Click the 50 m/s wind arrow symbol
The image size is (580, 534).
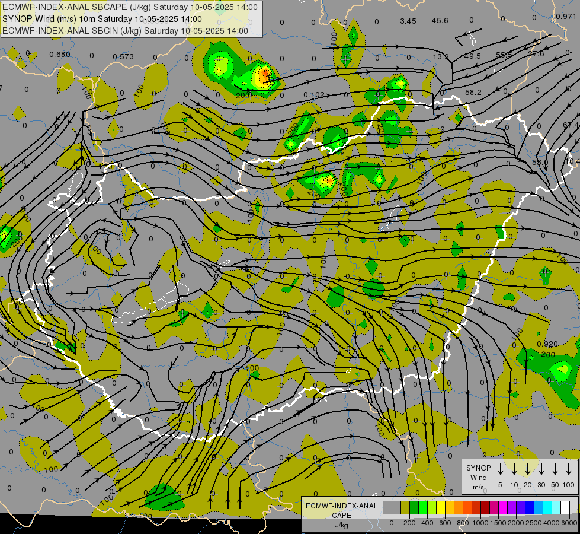[555, 469]
